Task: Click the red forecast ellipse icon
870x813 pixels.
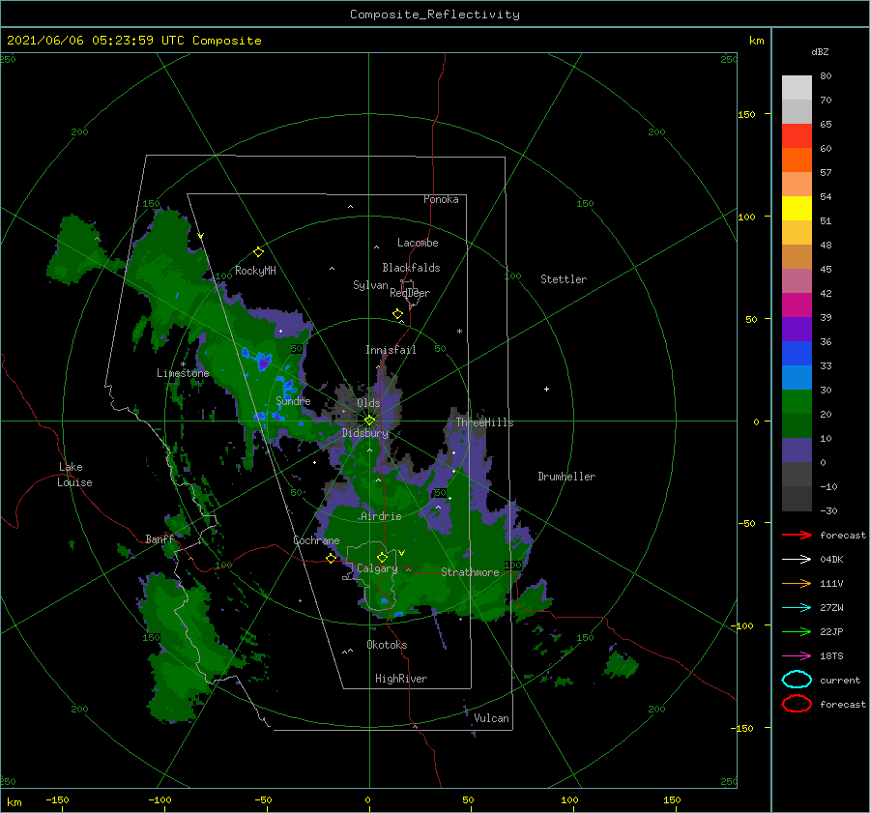Action: pos(797,704)
